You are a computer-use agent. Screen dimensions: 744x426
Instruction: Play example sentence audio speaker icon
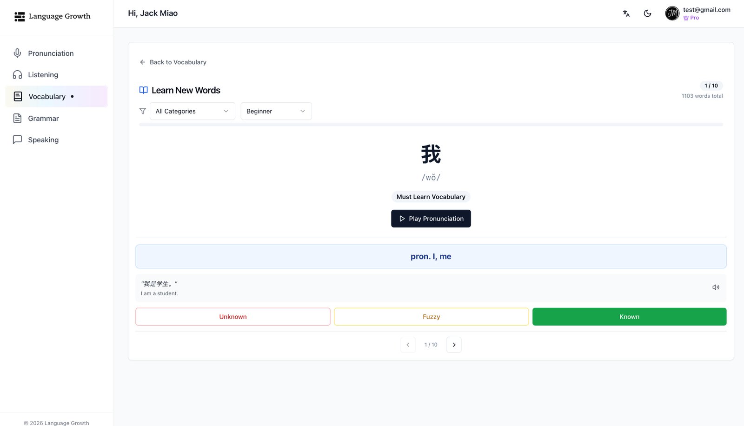716,287
